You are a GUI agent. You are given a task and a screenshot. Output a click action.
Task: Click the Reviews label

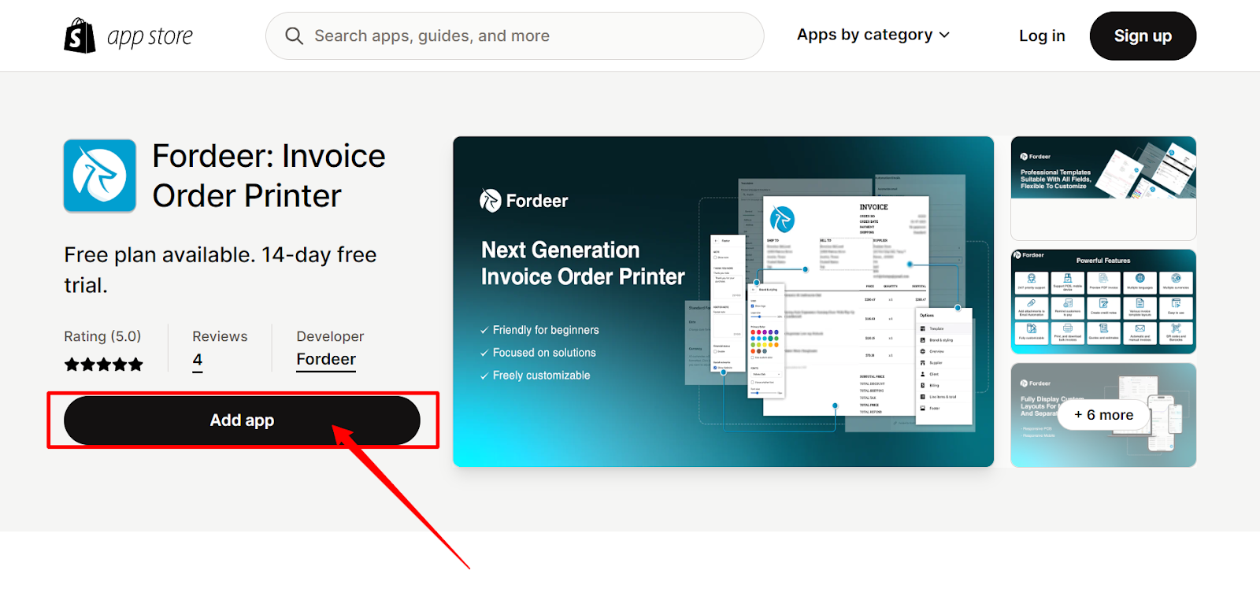(x=220, y=336)
